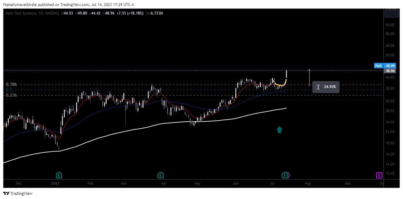This screenshot has height=199, width=403.
Task: Click the 48.96 last price tag
Action: click(x=390, y=71)
